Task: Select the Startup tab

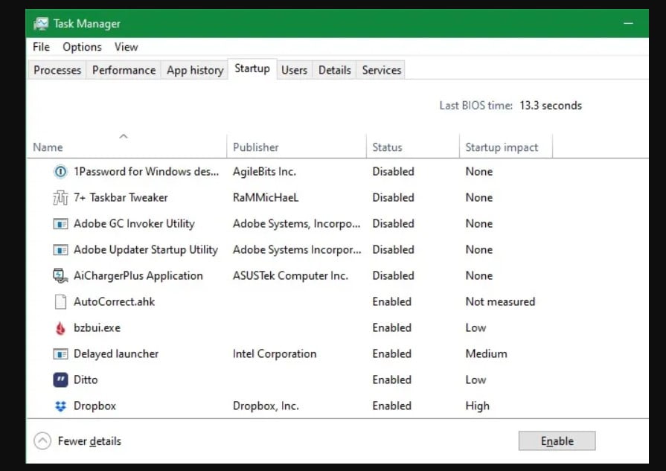Action: click(252, 68)
